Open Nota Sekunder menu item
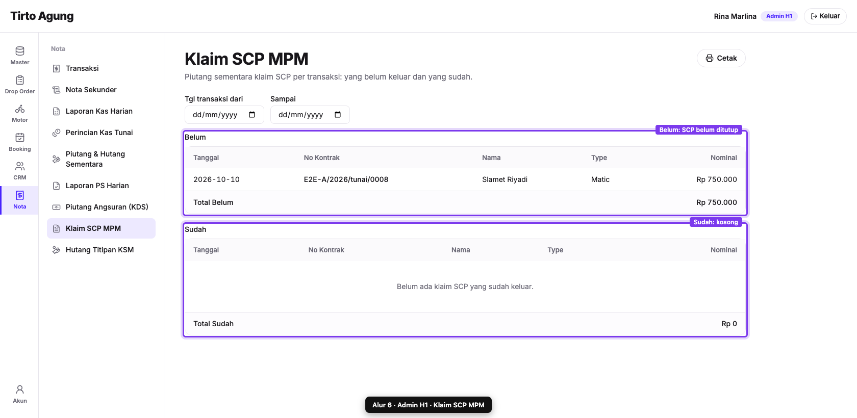Screen dimensions: 857x418 (x=101, y=90)
